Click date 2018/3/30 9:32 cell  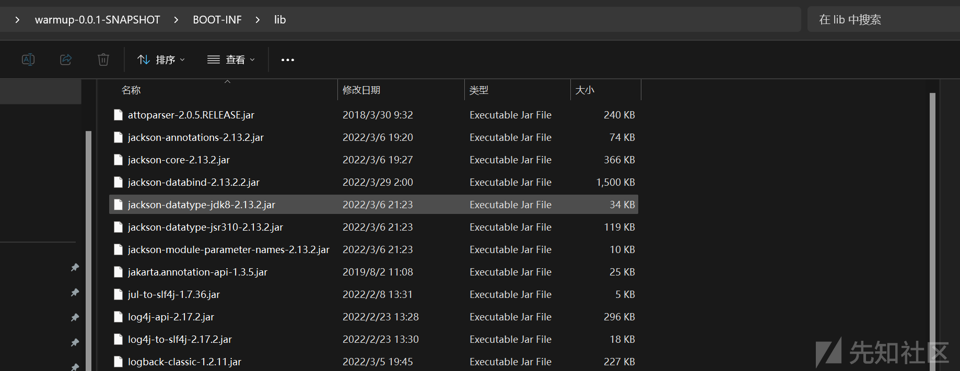click(378, 115)
